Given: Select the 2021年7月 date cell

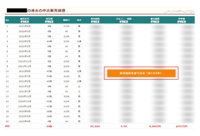Looking at the screenshot, I should point(25,76).
